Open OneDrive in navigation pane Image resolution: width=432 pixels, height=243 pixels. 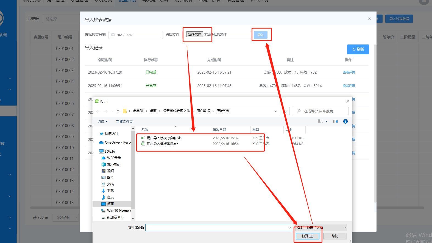[115, 143]
